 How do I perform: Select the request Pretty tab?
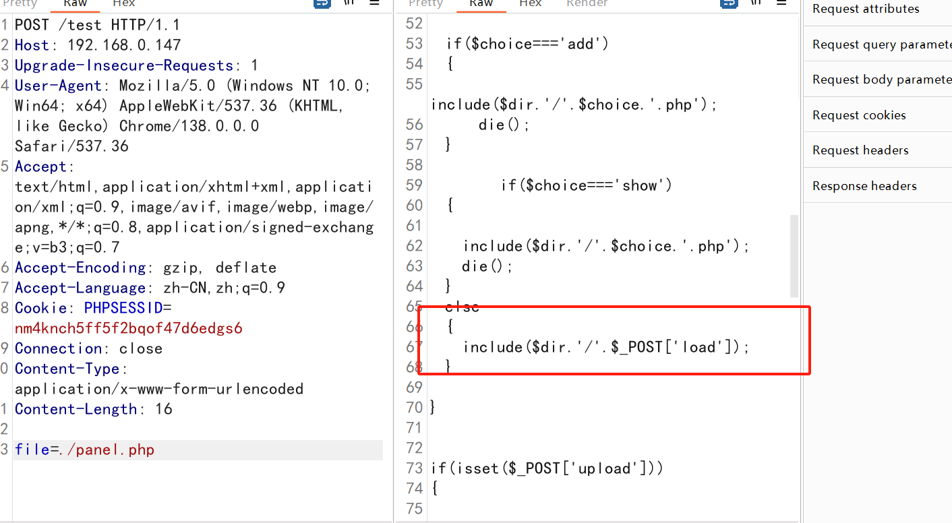tap(20, 3)
